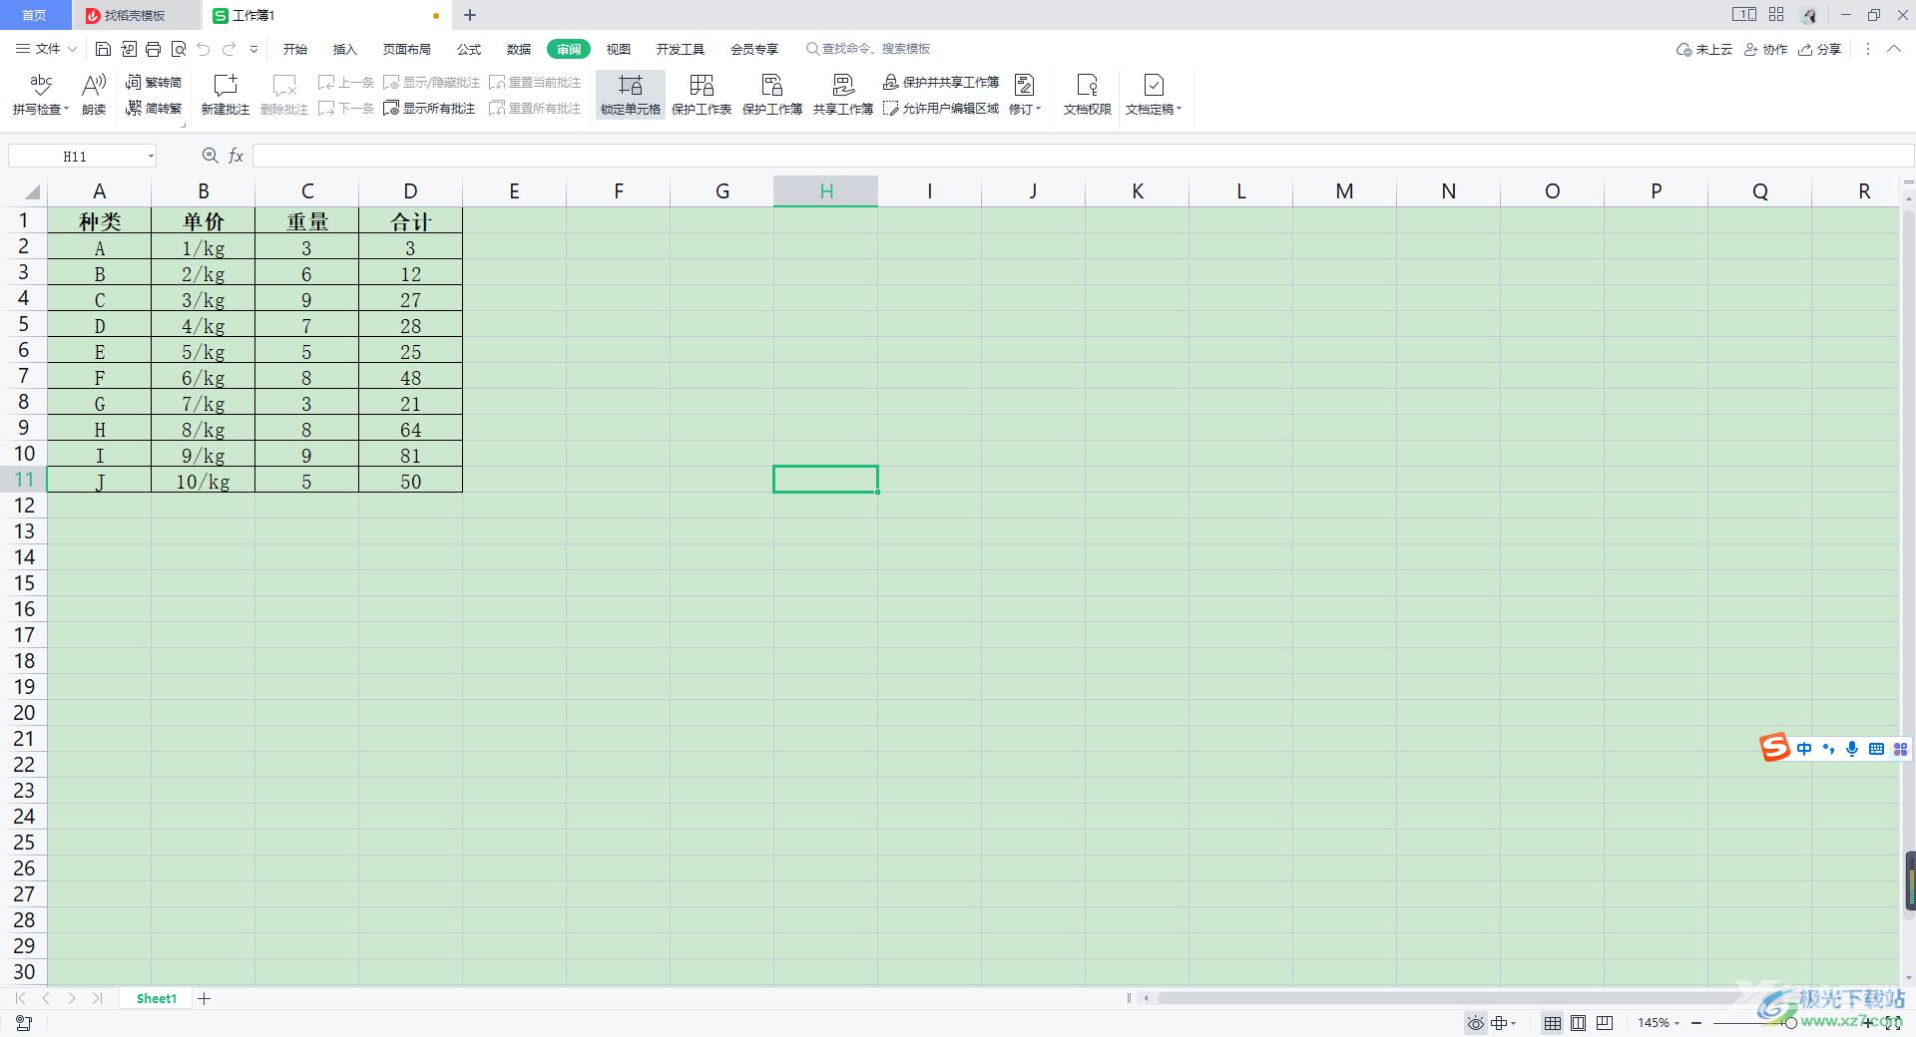This screenshot has height=1037, width=1916.
Task: Click Share Workbook (共享工作簿)
Action: coord(843,95)
